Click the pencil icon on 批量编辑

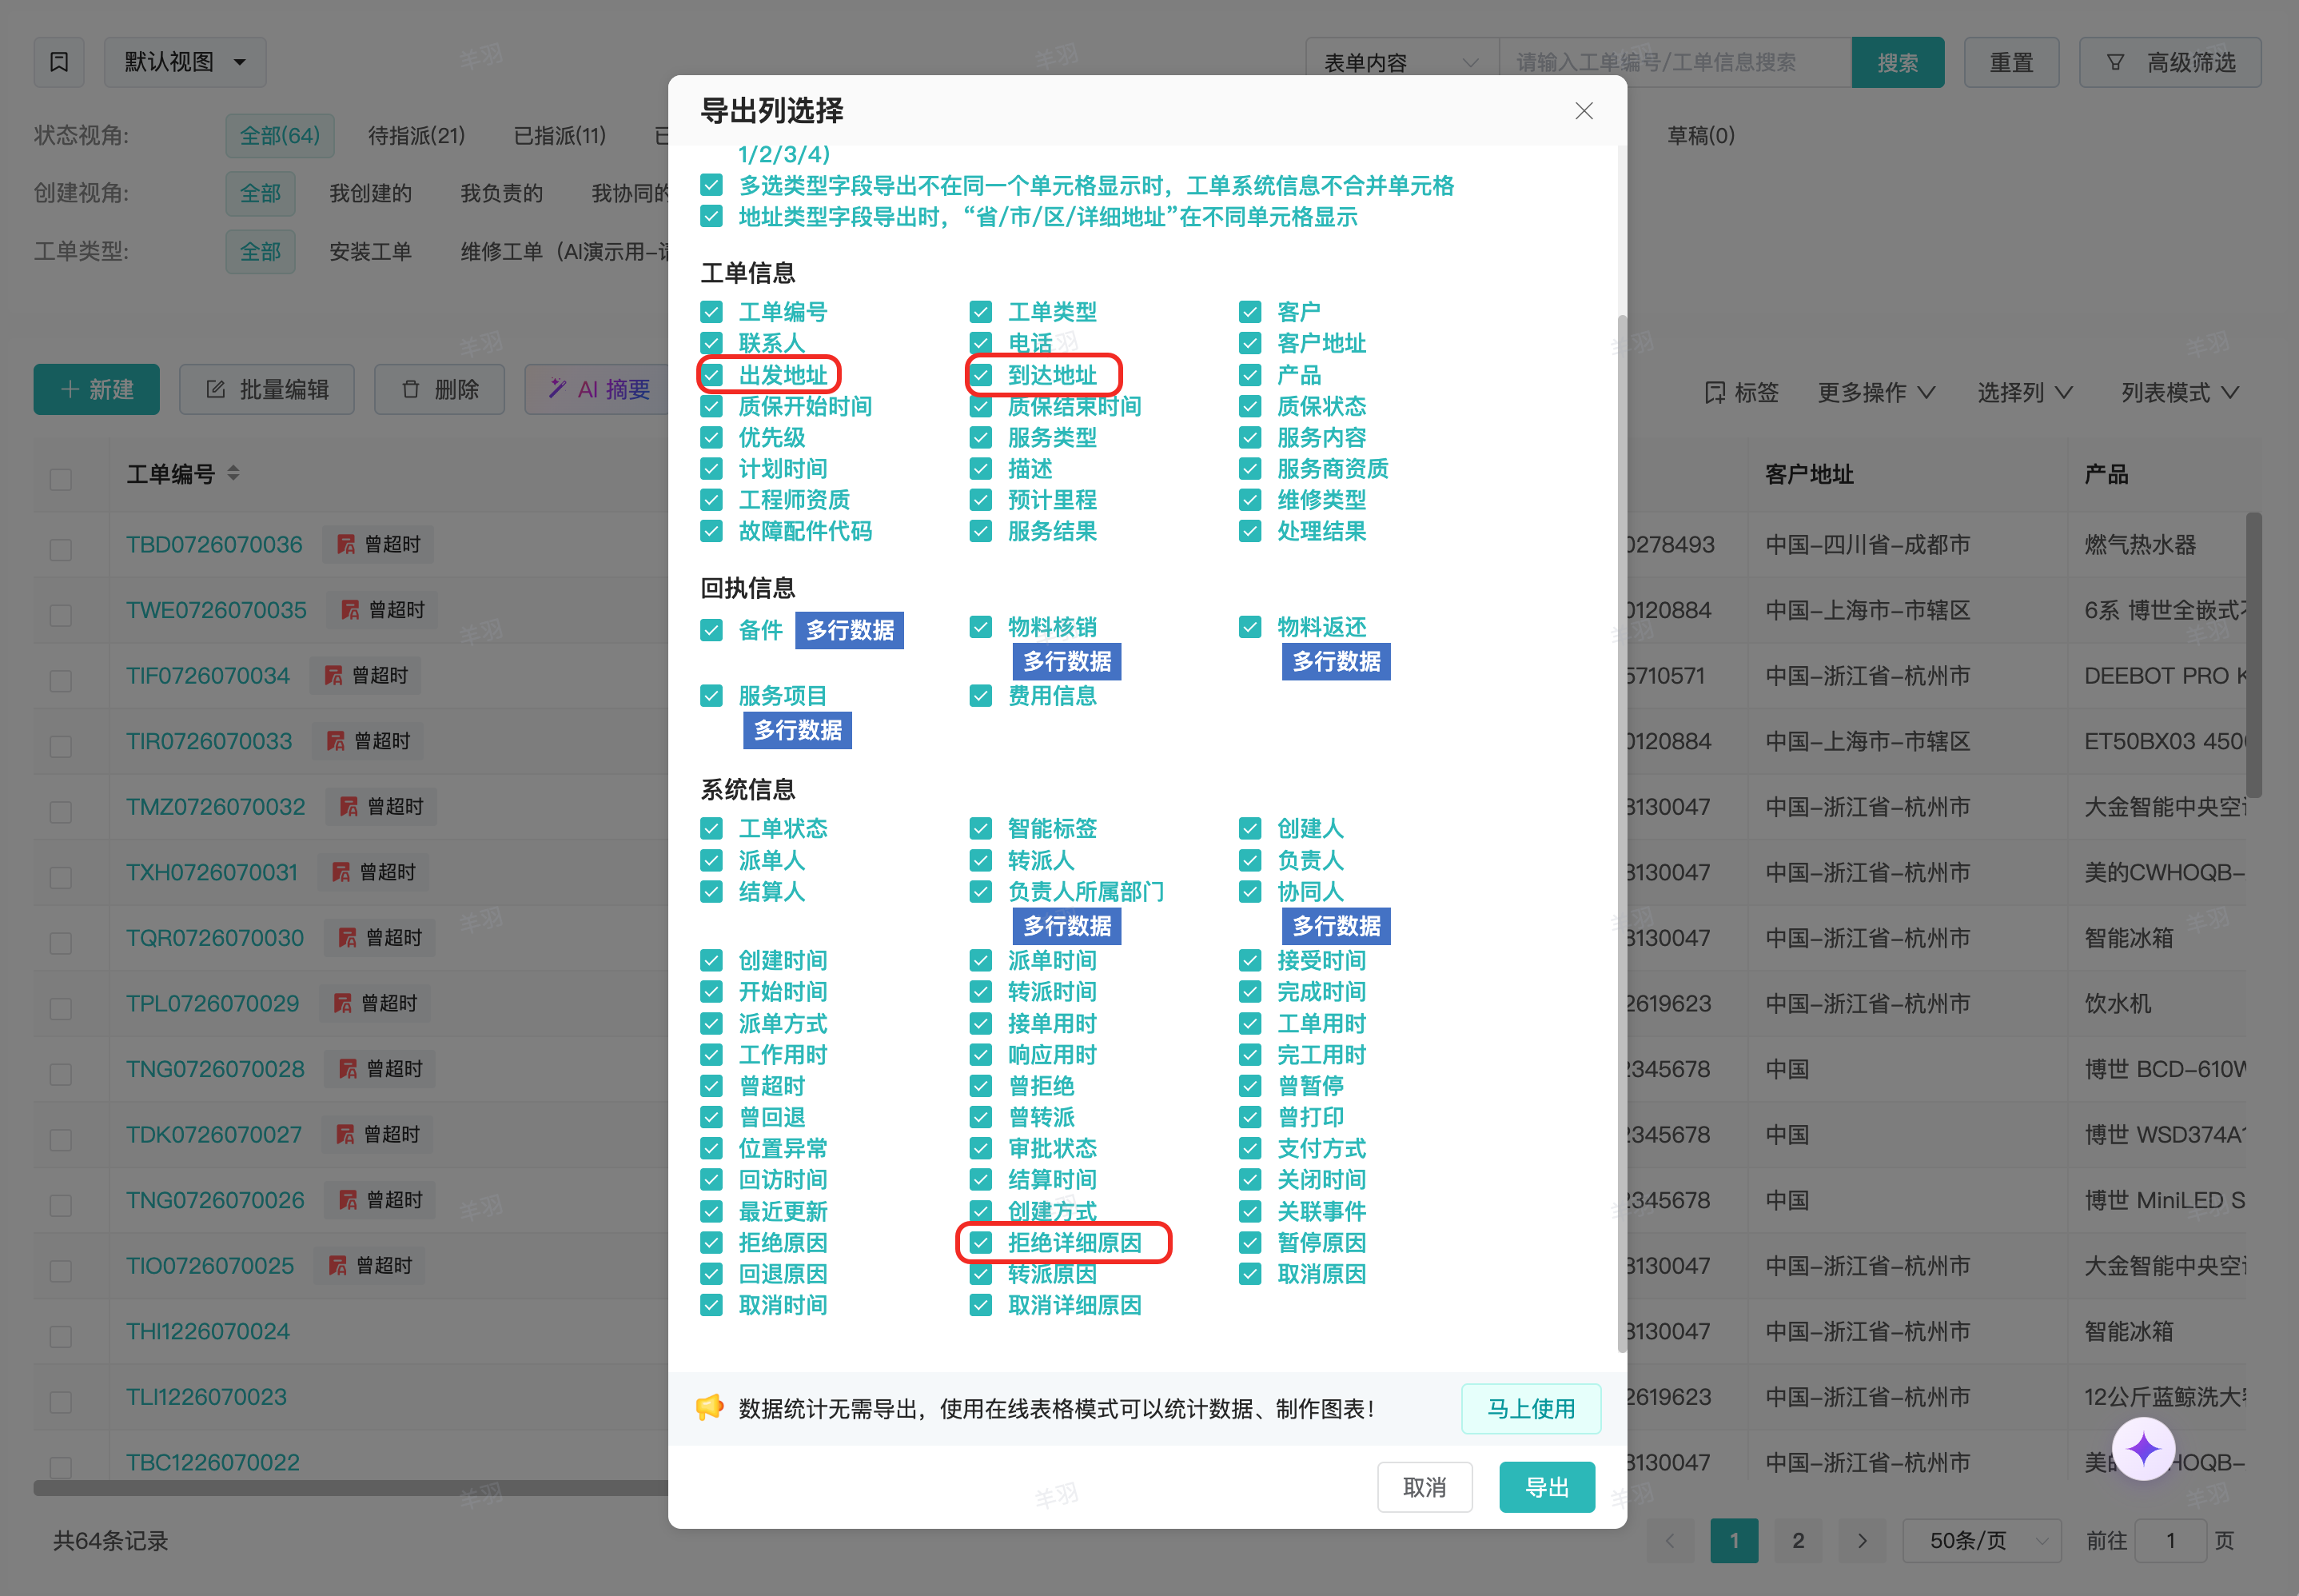pos(215,389)
